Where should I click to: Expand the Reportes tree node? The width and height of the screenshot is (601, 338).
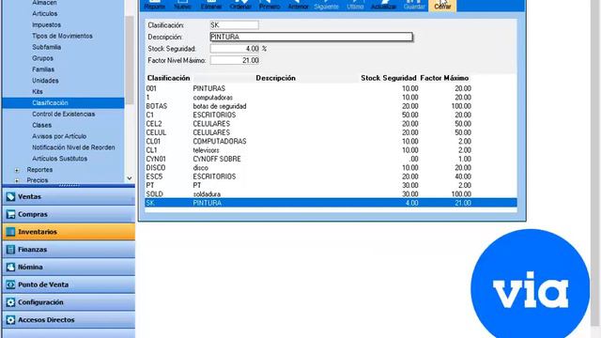17,170
